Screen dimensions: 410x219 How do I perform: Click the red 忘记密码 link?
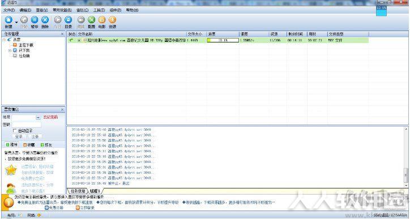click(x=50, y=117)
